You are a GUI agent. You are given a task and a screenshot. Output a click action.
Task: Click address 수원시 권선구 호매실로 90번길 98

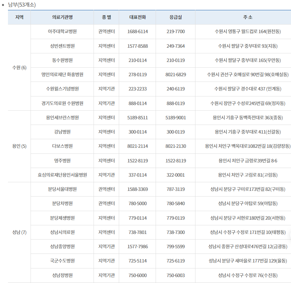[248, 75]
